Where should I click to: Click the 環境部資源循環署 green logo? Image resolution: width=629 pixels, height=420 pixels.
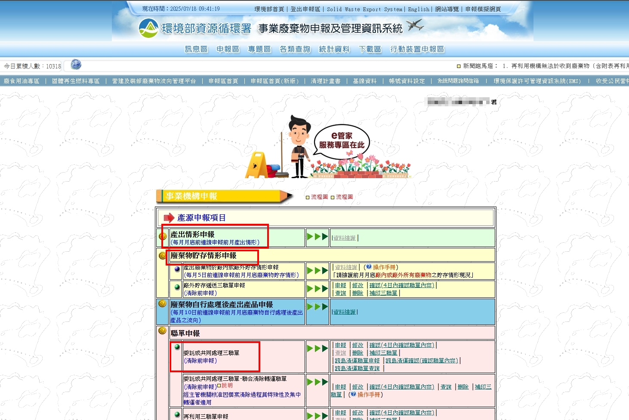[x=148, y=28]
